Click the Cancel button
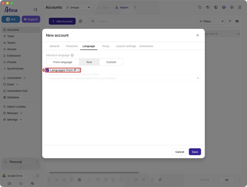 point(180,152)
